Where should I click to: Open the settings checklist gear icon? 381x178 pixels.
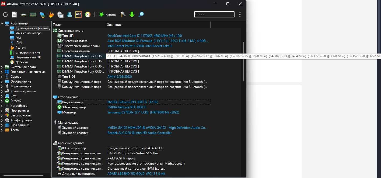(x=60, y=15)
